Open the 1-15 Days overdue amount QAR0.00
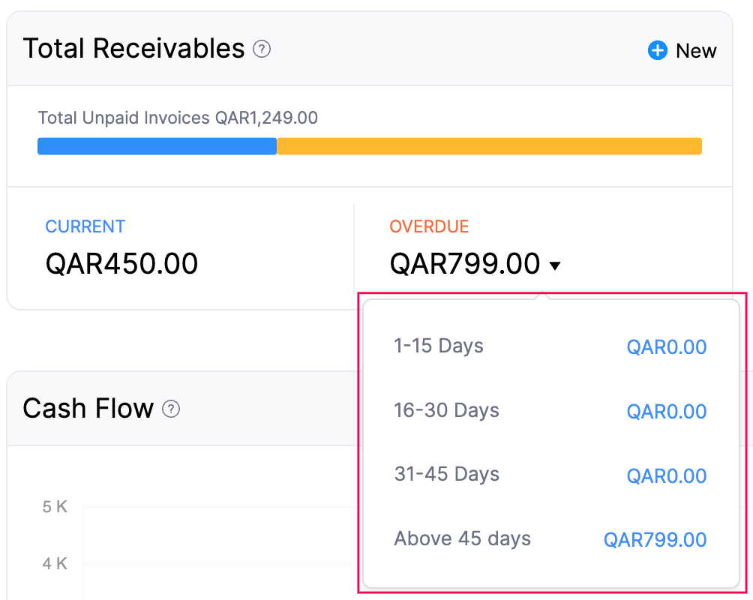Viewport: 753px width, 600px height. click(x=666, y=346)
